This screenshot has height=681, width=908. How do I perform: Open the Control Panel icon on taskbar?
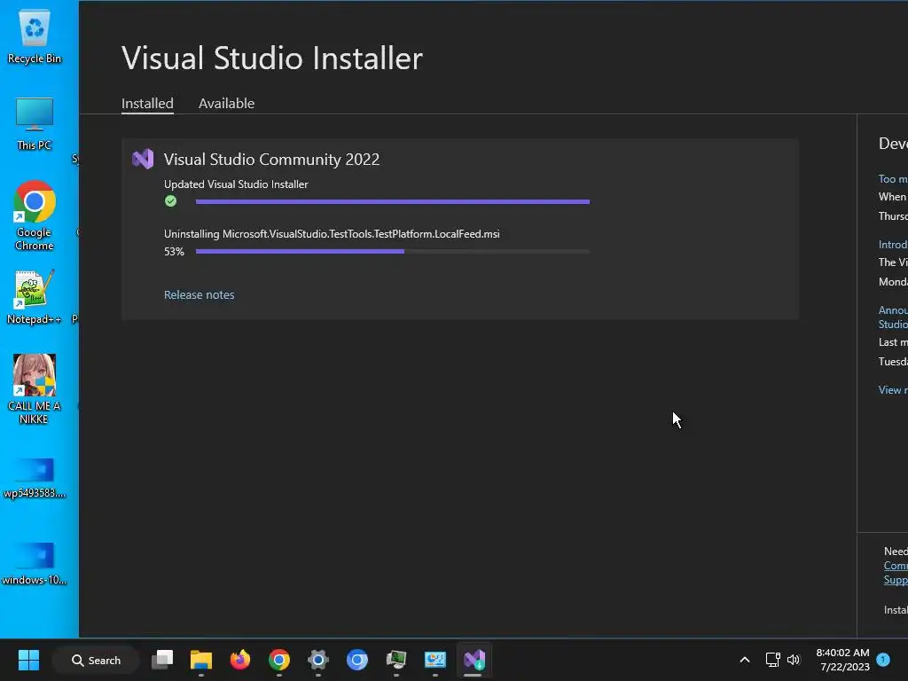click(434, 660)
